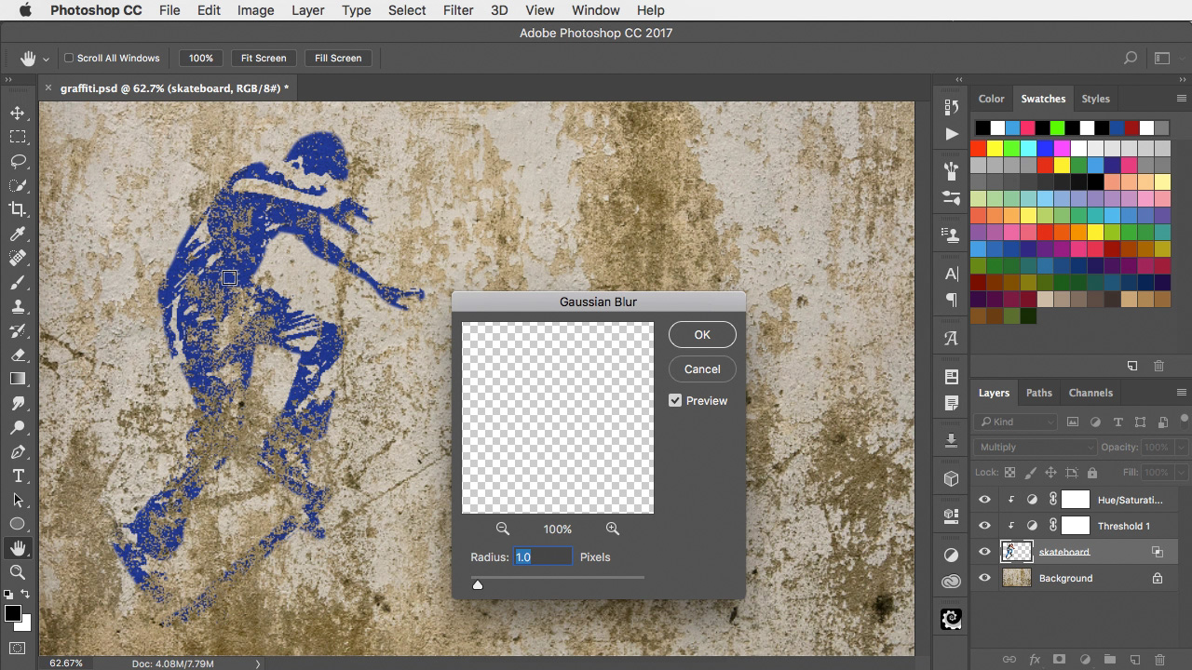Click the Fit Screen button
This screenshot has height=670, width=1192.
click(264, 58)
